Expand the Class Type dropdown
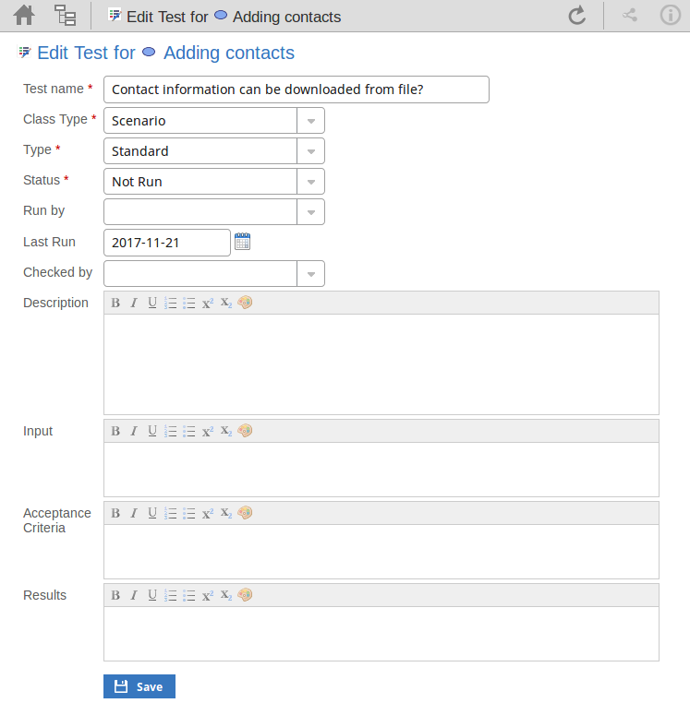690x715 pixels. 310,121
